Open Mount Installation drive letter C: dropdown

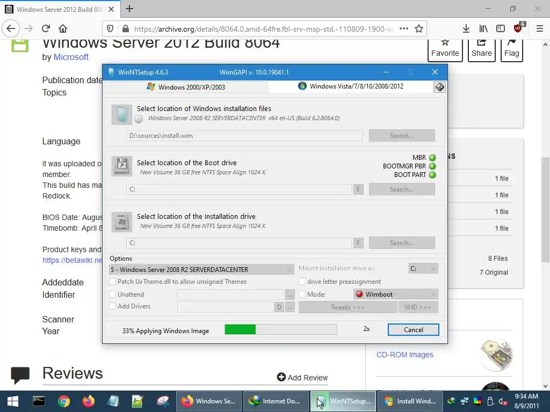(x=423, y=269)
